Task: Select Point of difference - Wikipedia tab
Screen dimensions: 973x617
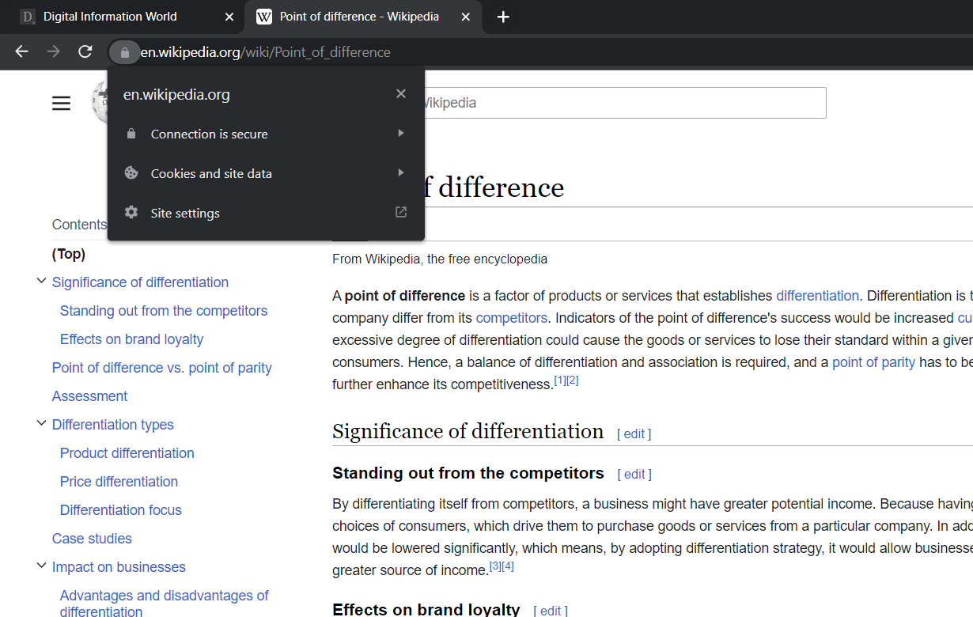Action: [364, 17]
